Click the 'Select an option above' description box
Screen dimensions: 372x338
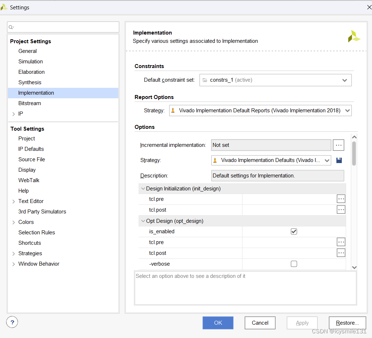pyautogui.click(x=246, y=288)
